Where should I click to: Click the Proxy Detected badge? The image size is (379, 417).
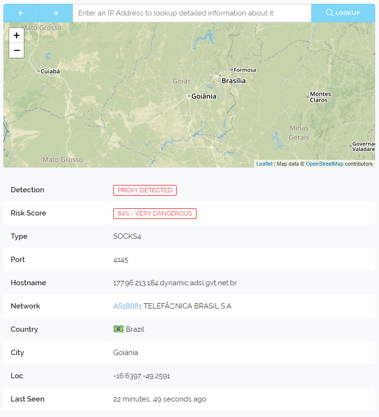(145, 190)
